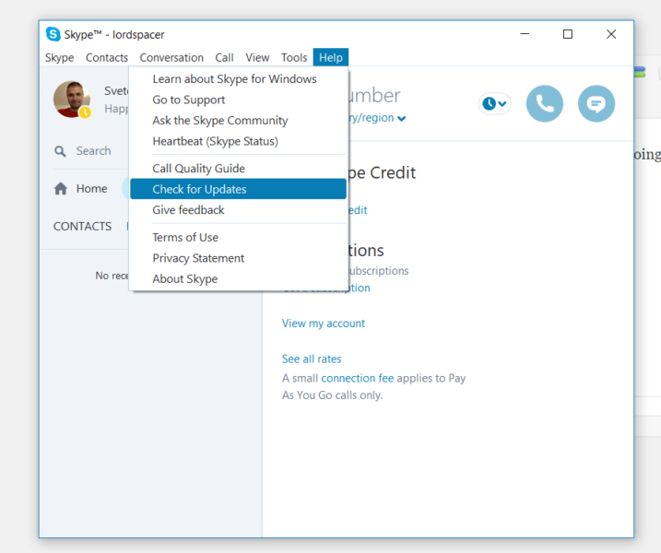Click the Search field
Image resolution: width=661 pixels, height=553 pixels.
point(94,151)
